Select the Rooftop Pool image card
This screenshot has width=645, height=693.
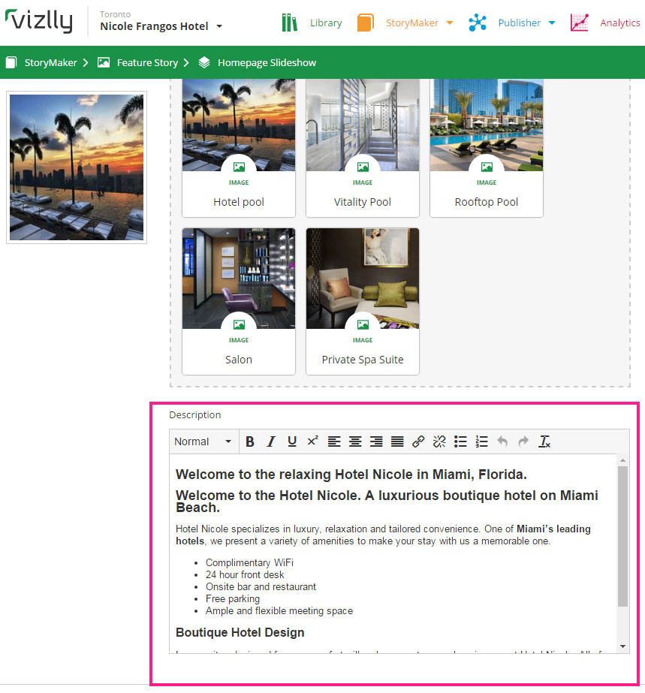click(487, 148)
